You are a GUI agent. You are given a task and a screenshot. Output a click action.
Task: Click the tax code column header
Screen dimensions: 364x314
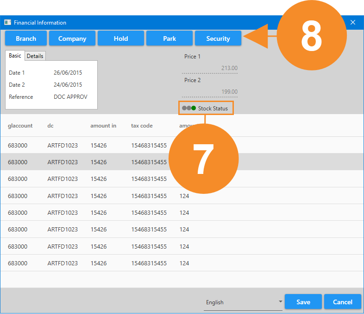[x=142, y=126]
